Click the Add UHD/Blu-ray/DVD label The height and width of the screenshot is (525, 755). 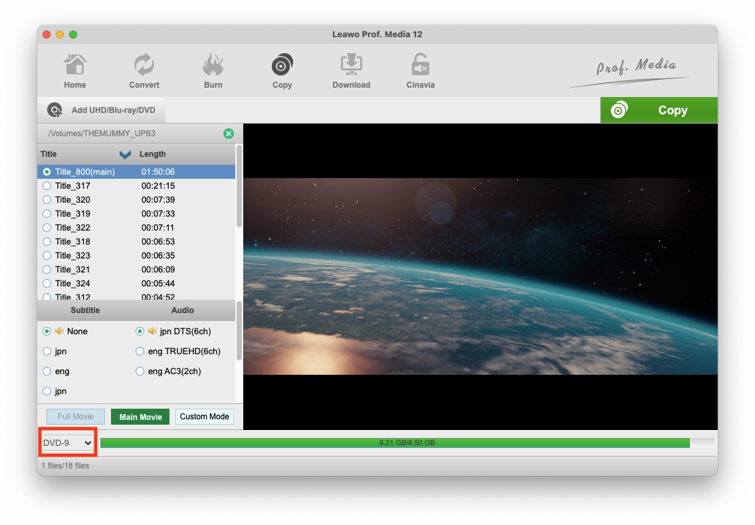tap(113, 110)
